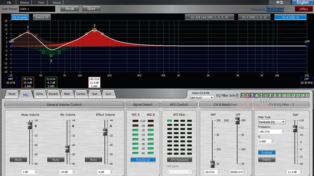Toggle the filter Enabled button
This screenshot has width=314, height=176.
tap(267, 153)
